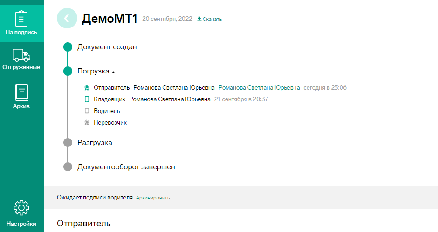Click the Водитель gray phone icon
The height and width of the screenshot is (232, 438).
[x=87, y=111]
